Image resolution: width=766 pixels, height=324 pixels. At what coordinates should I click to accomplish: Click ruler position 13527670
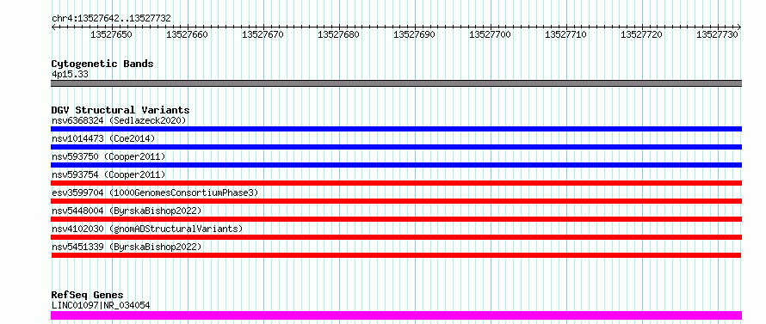click(263, 34)
